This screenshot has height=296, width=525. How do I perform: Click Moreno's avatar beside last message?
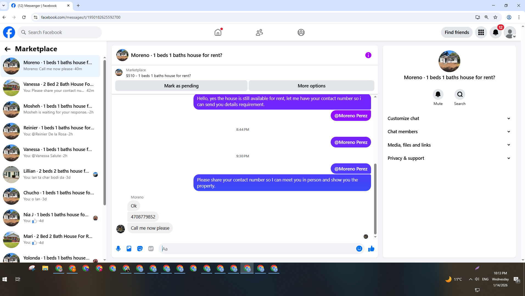coord(120,229)
